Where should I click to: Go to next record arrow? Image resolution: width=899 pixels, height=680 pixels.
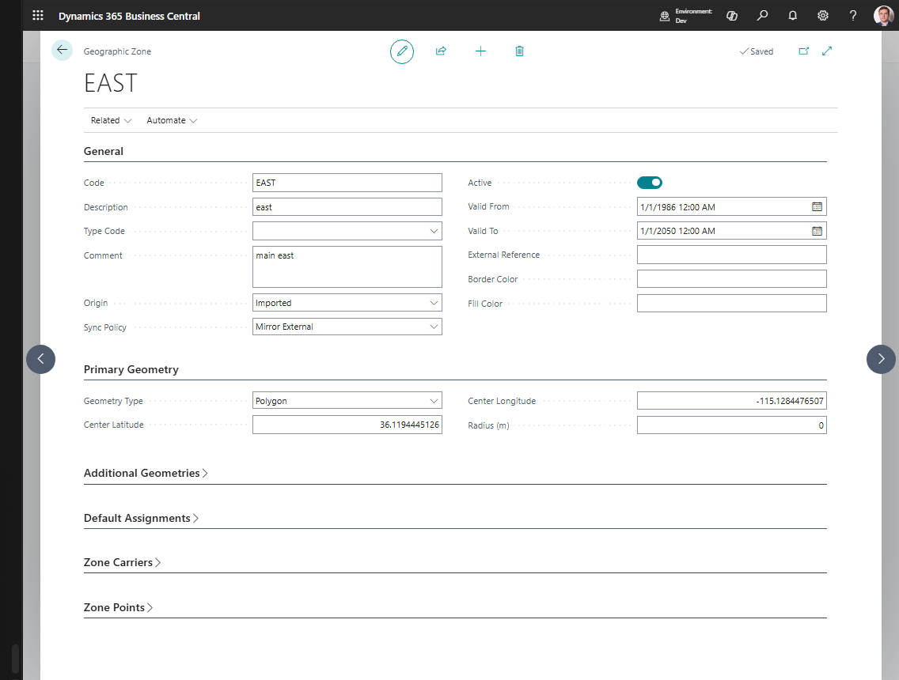pos(882,359)
